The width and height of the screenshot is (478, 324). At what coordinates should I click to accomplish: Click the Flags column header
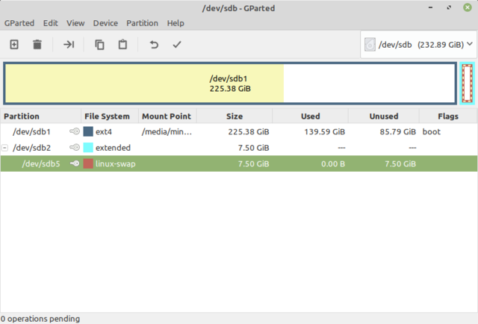(448, 116)
